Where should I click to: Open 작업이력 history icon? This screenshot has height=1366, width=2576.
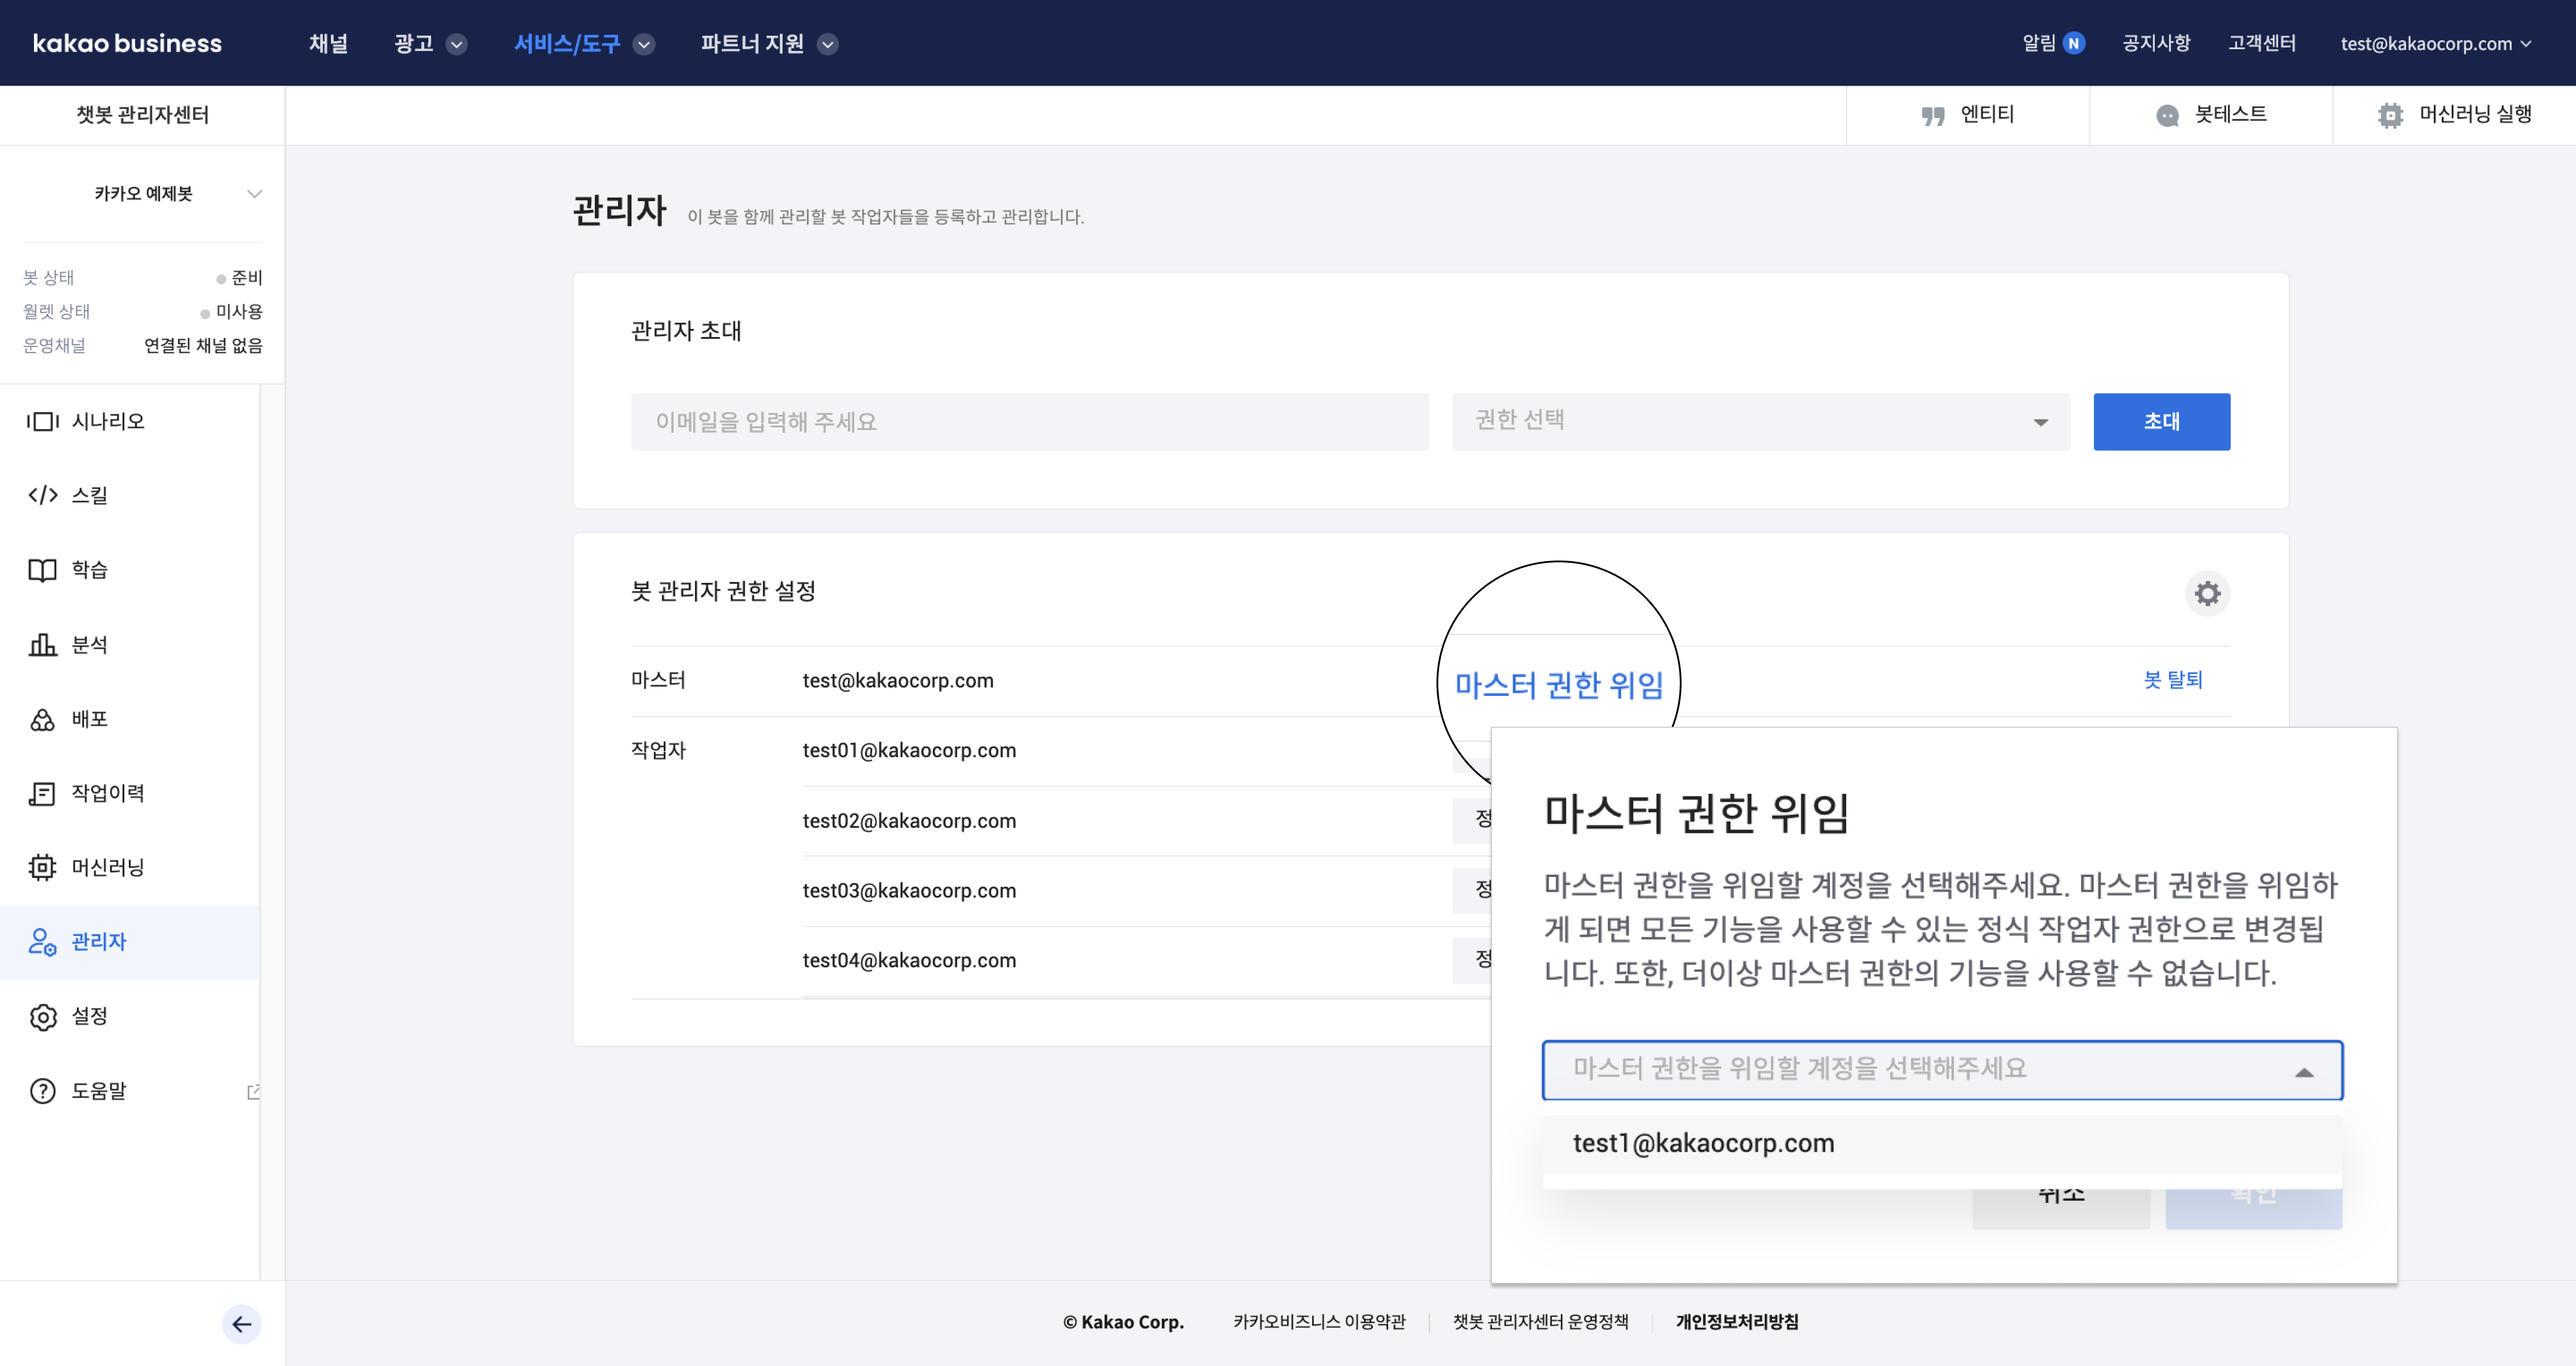(x=42, y=793)
